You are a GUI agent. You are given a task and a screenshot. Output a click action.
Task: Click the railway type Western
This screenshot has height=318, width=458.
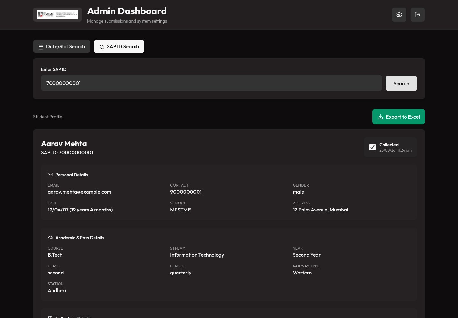pyautogui.click(x=302, y=273)
